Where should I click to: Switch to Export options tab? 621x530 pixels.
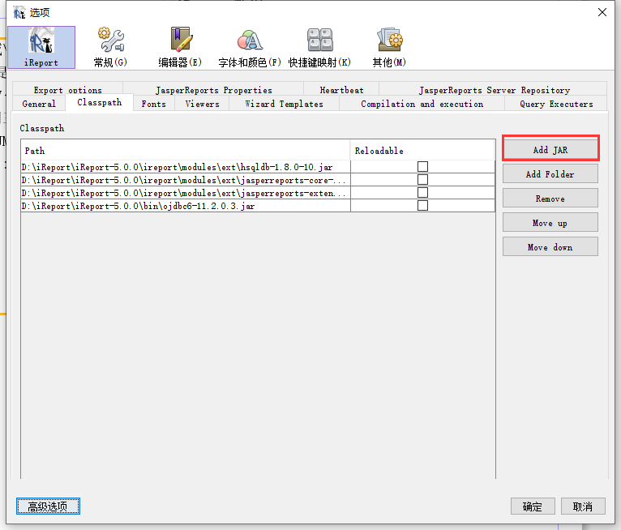click(x=68, y=90)
